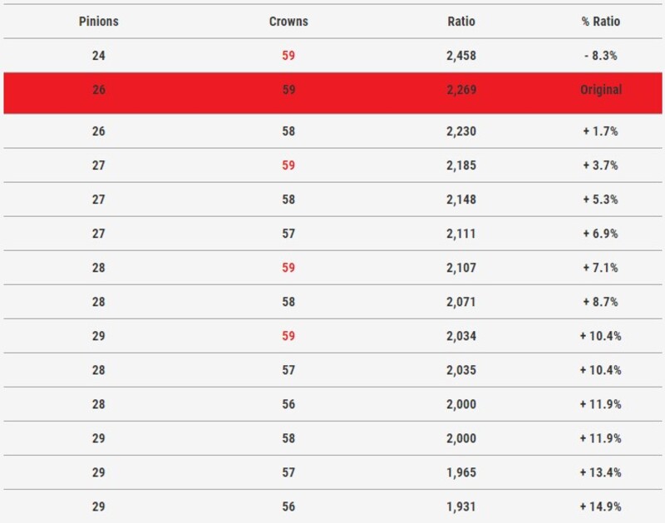Viewport: 665px width, 523px height.
Task: Click the 1,965 ratio cell
Action: point(461,472)
